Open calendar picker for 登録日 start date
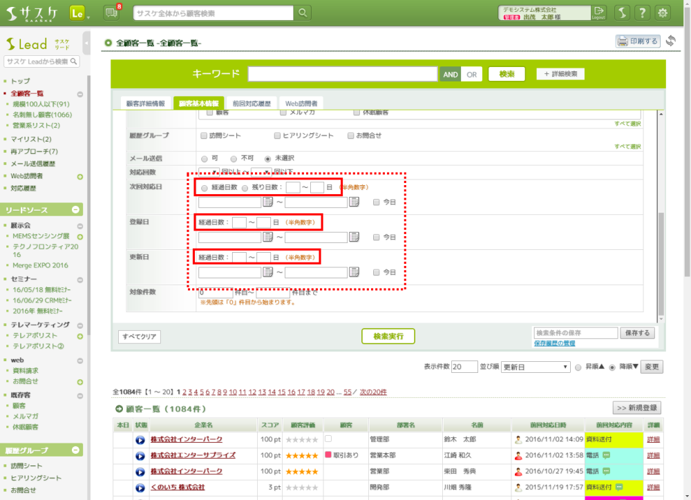Viewport: 691px width, 500px height. click(x=268, y=237)
